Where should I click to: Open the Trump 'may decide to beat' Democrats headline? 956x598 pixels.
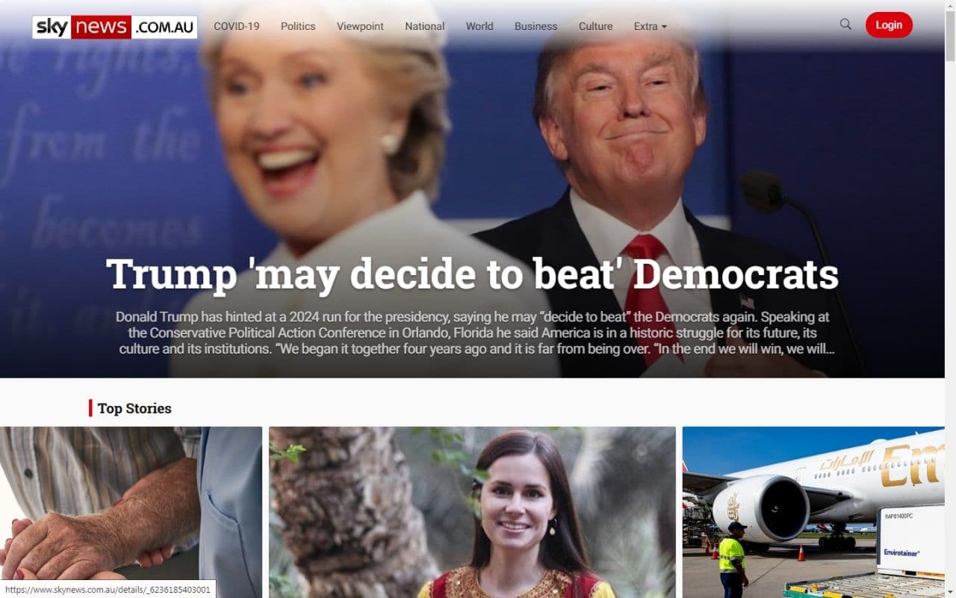[472, 274]
